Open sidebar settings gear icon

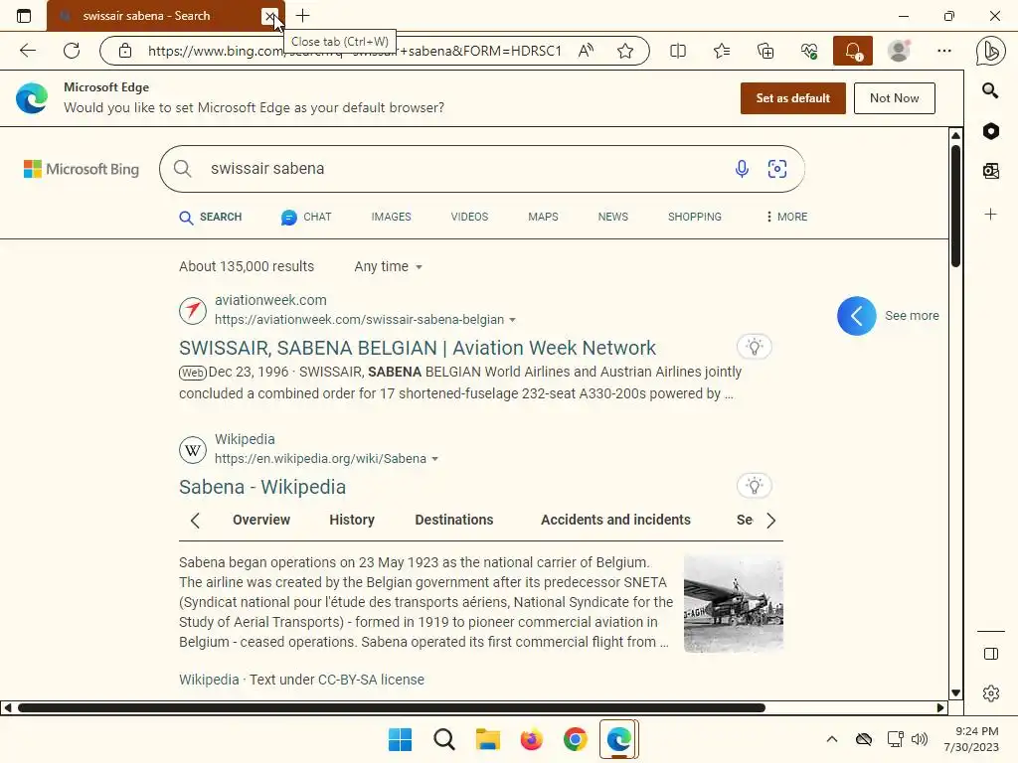(991, 693)
